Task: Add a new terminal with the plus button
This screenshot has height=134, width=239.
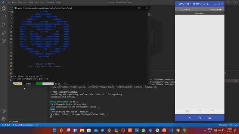Action: coord(226,73)
